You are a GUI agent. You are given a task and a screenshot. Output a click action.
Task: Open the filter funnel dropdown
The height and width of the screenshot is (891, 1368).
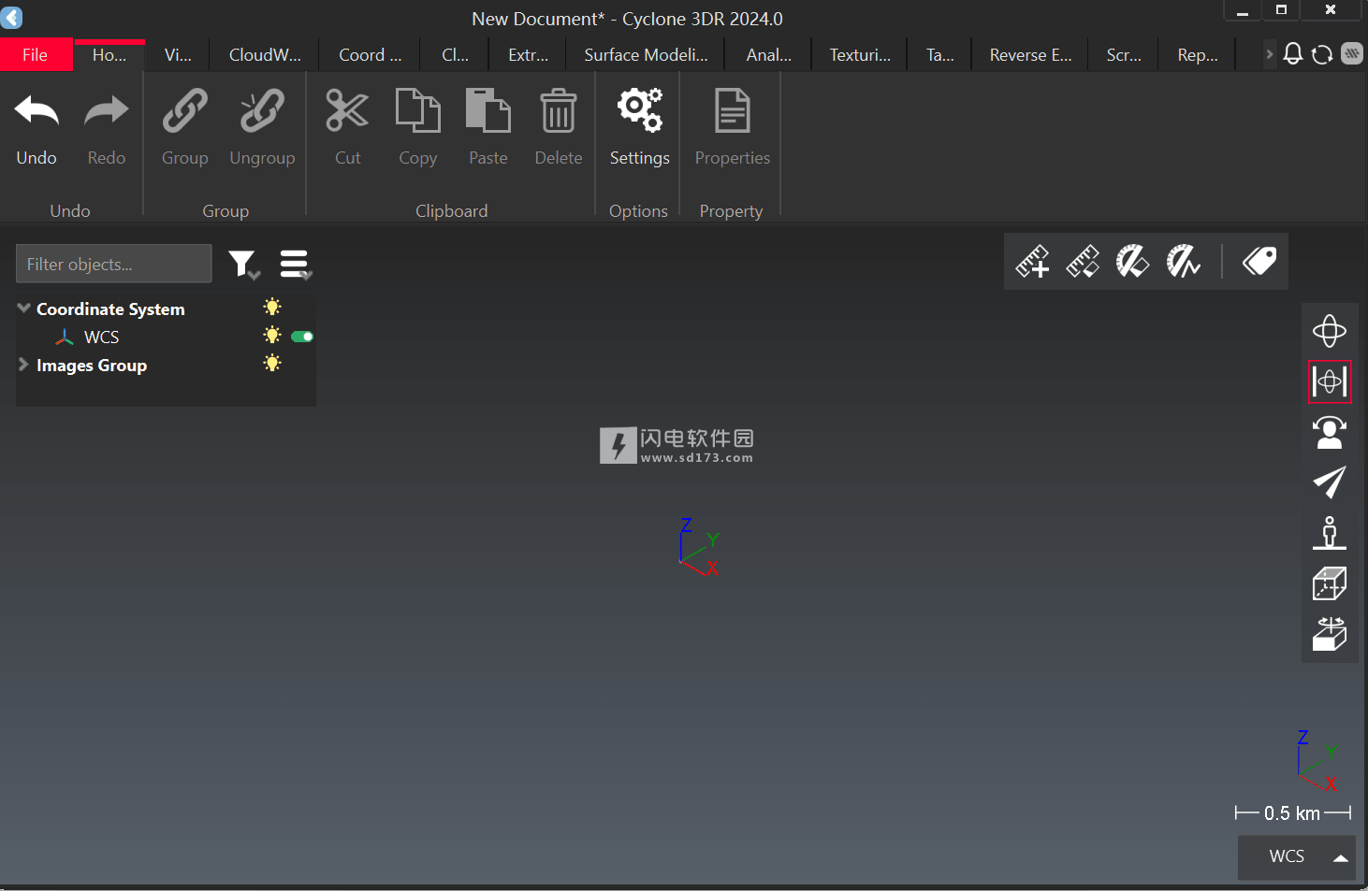click(244, 266)
